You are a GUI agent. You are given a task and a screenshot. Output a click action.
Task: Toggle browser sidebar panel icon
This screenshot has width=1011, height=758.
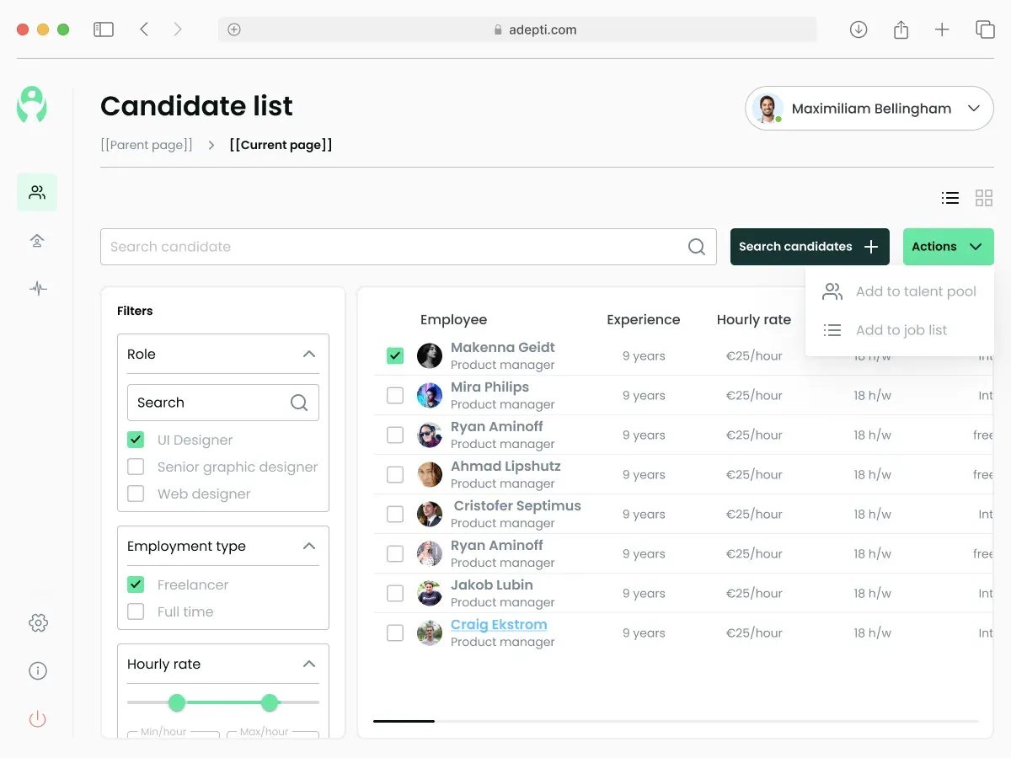coord(104,29)
